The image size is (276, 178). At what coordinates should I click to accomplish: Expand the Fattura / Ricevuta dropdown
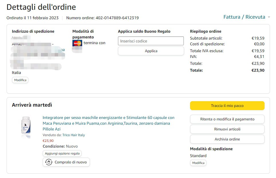click(x=244, y=17)
